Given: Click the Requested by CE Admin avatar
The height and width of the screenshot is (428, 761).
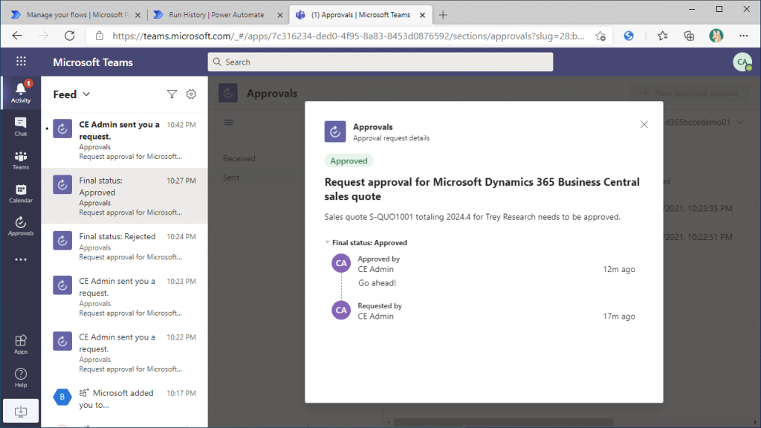Looking at the screenshot, I should (x=341, y=310).
